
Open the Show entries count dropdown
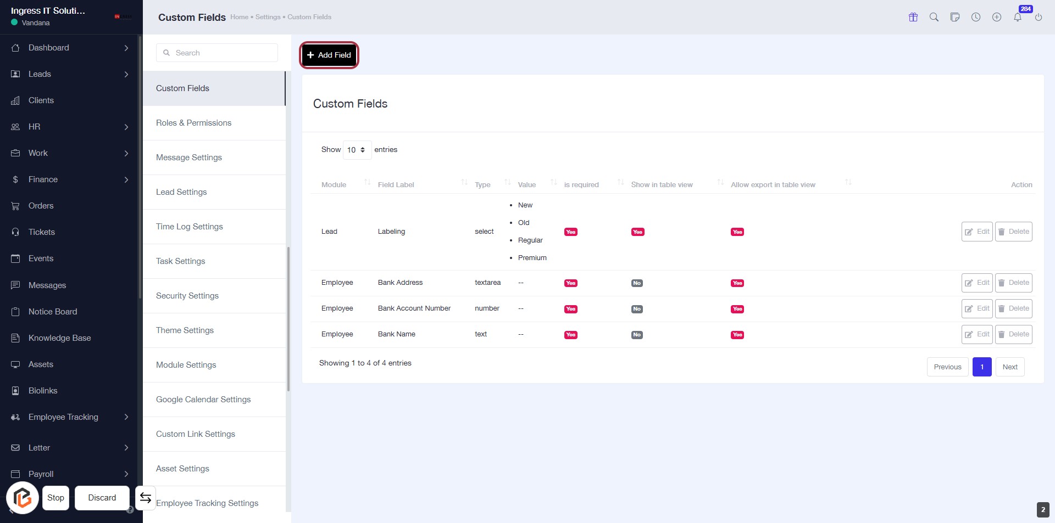[x=357, y=150]
